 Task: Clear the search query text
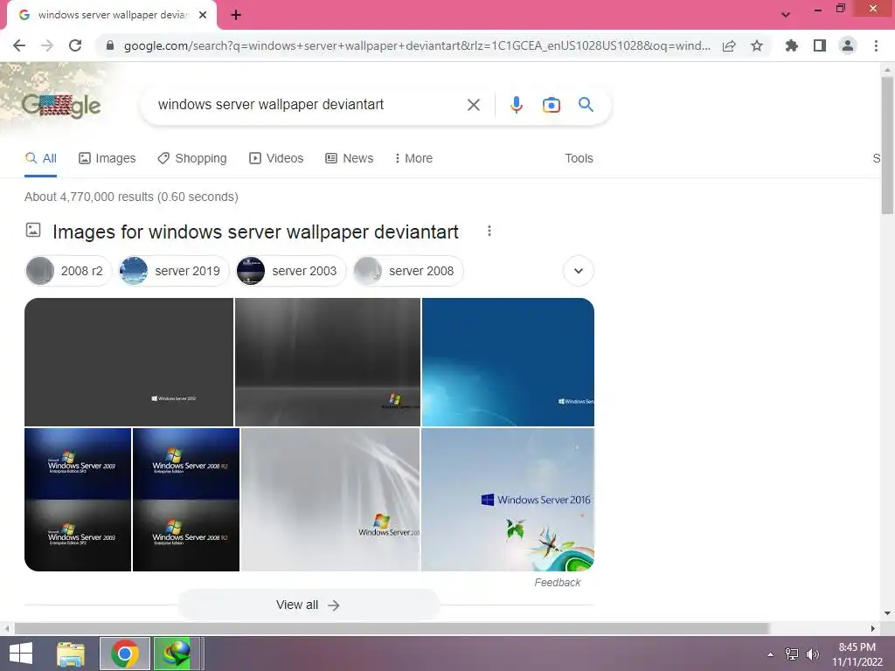pyautogui.click(x=473, y=105)
